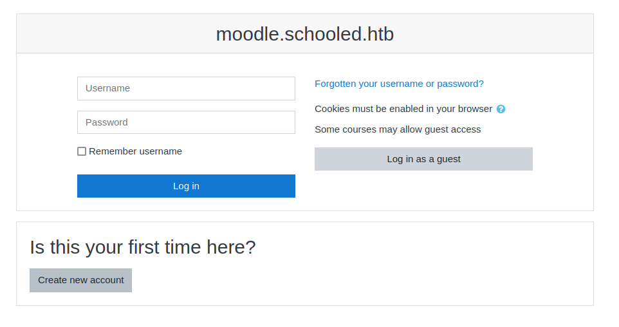
Task: Recover credentials using the forgotten password link
Action: click(x=399, y=84)
